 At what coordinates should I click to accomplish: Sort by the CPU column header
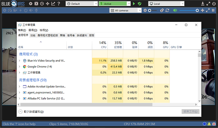point(100,45)
